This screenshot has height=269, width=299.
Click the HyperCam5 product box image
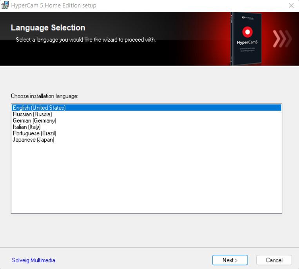coord(246,39)
